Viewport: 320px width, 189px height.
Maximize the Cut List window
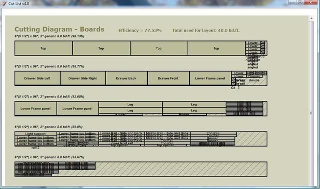[300, 2]
